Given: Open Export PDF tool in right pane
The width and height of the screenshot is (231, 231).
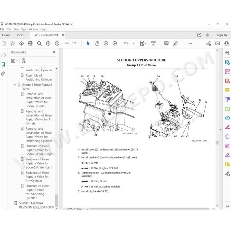Looking at the screenshot, I should point(227,62).
